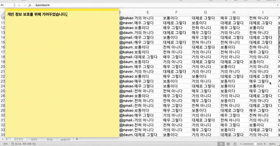Click the sticky note's yellow title bar
The height and width of the screenshot is (146, 280).
pos(62,10)
